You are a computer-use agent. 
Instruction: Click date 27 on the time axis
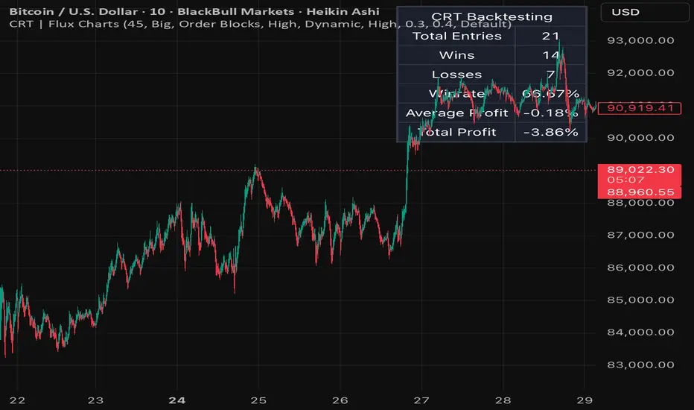pyautogui.click(x=421, y=400)
